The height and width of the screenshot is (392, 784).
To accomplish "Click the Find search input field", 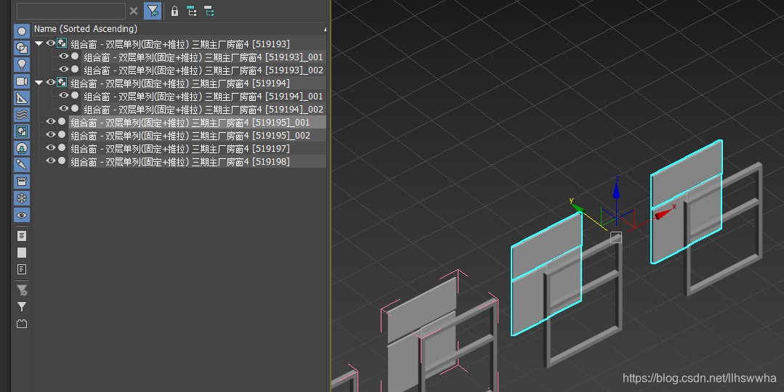I will click(71, 11).
